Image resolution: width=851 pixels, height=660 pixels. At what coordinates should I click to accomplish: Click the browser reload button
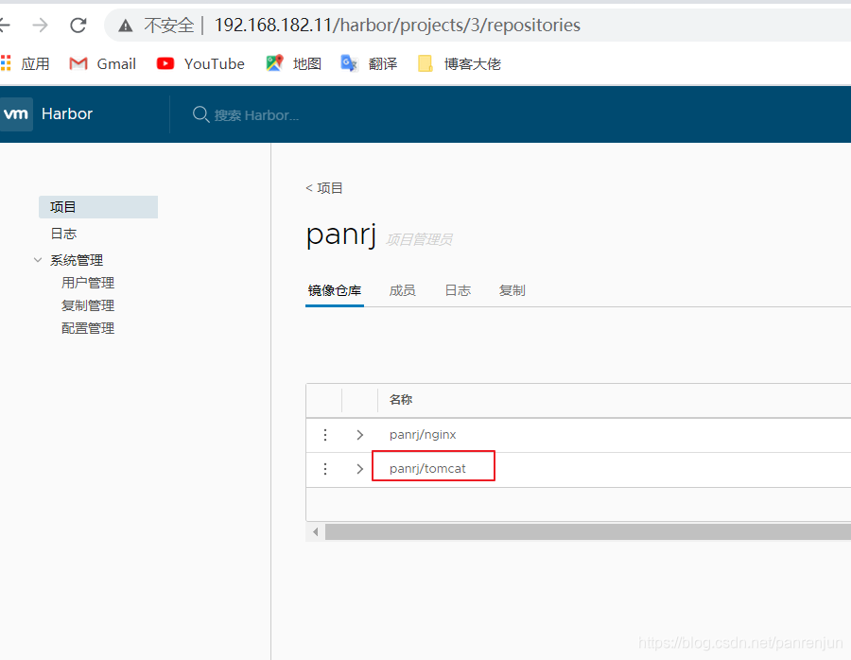click(78, 25)
